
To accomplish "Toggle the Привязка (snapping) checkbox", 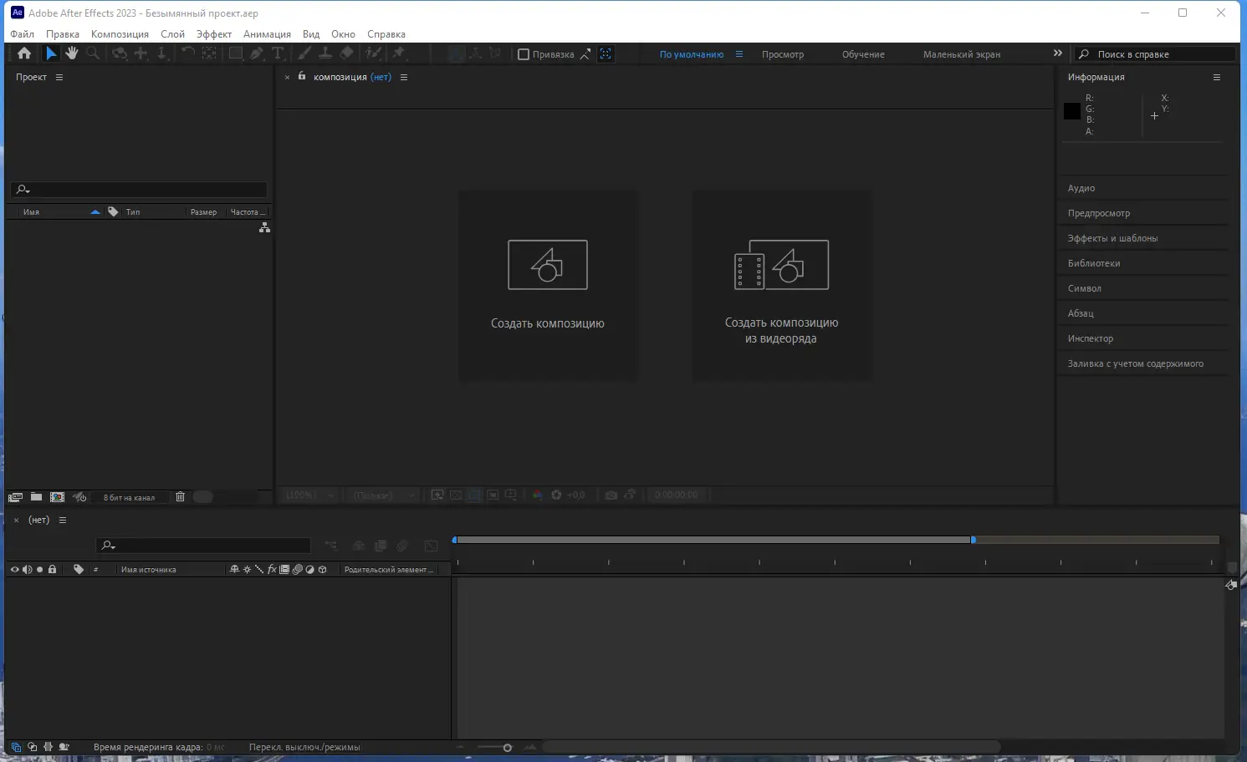I will point(525,53).
